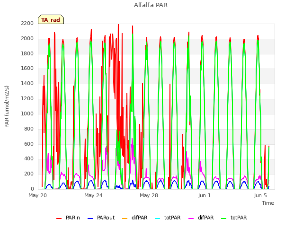The width and height of the screenshot is (303, 227).
Task: Click the 1600 y-axis tick label
Action: point(27,68)
